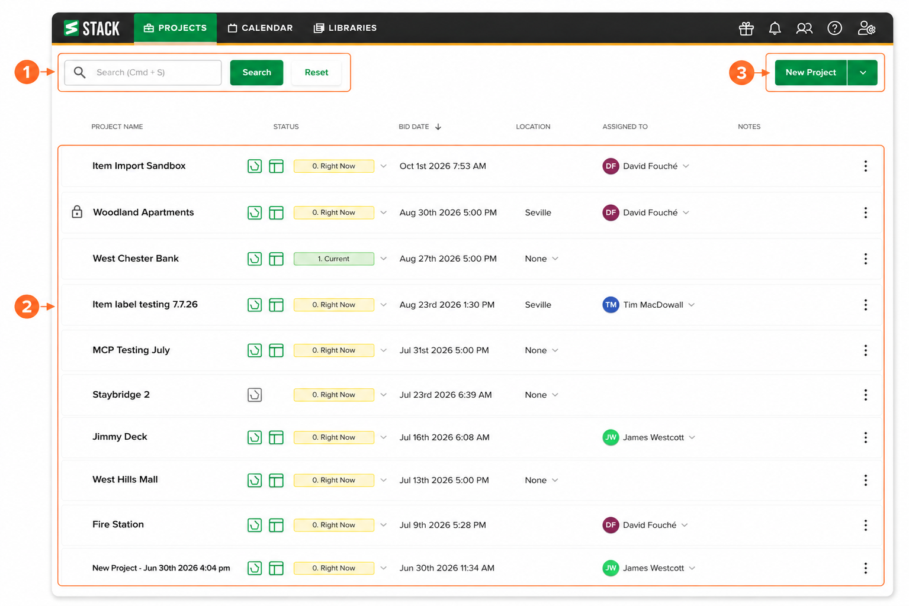Switch to the Calendar tab
Screen dimensions: 909x606
tap(261, 28)
